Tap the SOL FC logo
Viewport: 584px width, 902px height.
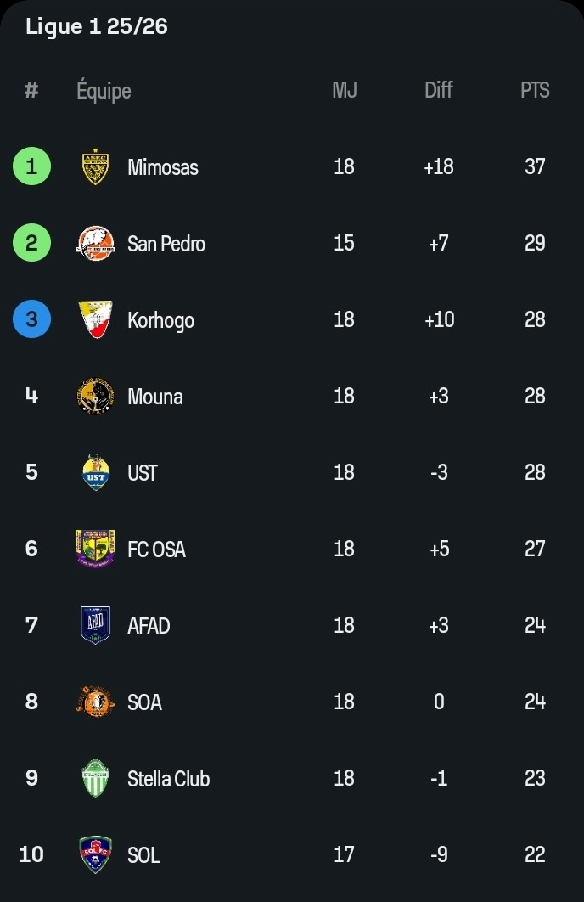tap(95, 854)
